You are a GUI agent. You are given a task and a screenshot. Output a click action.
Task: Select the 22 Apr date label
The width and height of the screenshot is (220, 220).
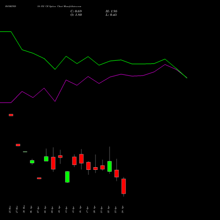[x=108, y=209]
